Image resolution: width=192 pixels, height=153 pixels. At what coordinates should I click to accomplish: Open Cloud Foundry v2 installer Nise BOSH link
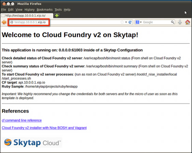coord(44,128)
